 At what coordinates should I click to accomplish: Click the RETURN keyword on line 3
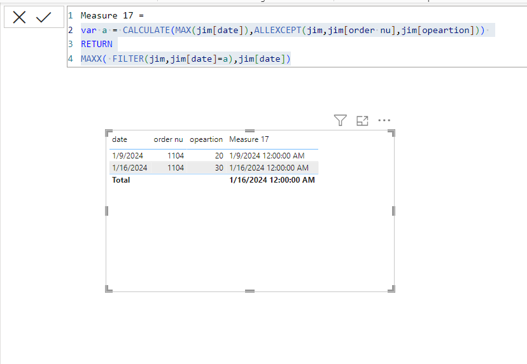tap(97, 44)
